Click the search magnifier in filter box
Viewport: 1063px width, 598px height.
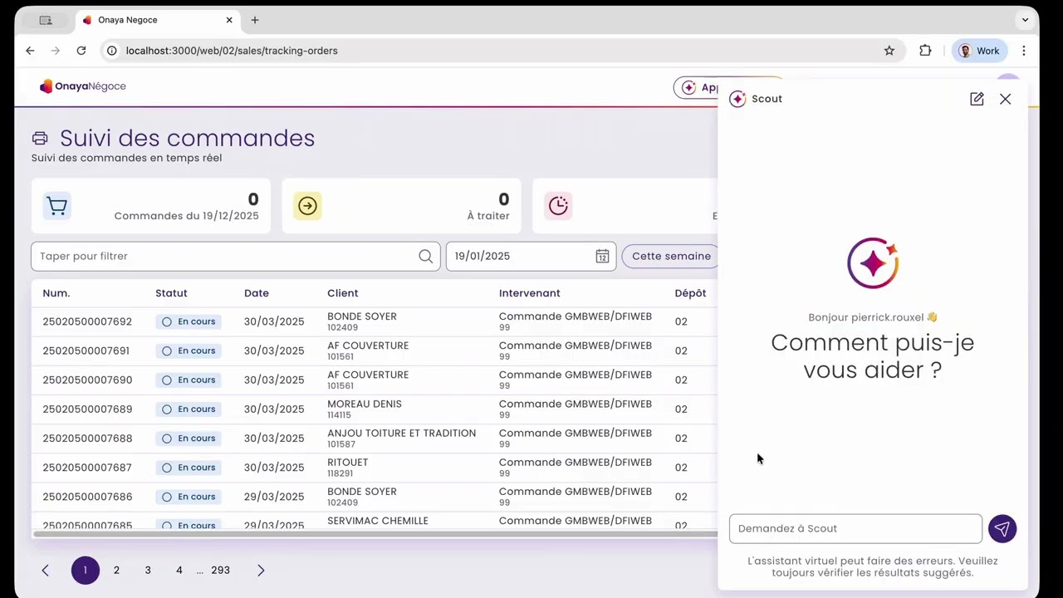tap(425, 256)
